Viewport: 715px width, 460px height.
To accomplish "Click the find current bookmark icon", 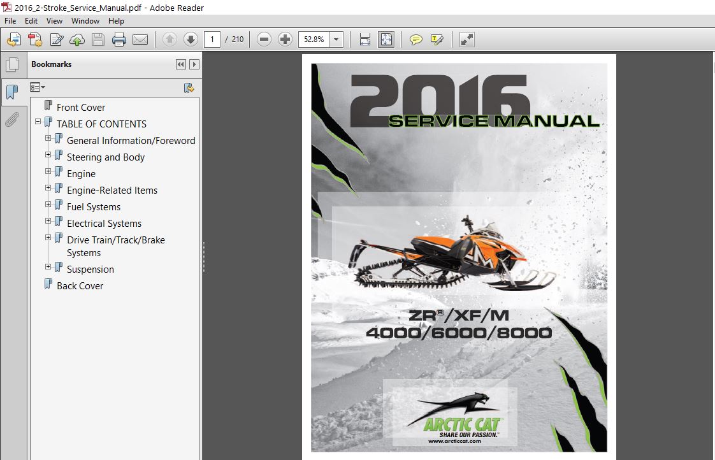I will [x=189, y=87].
